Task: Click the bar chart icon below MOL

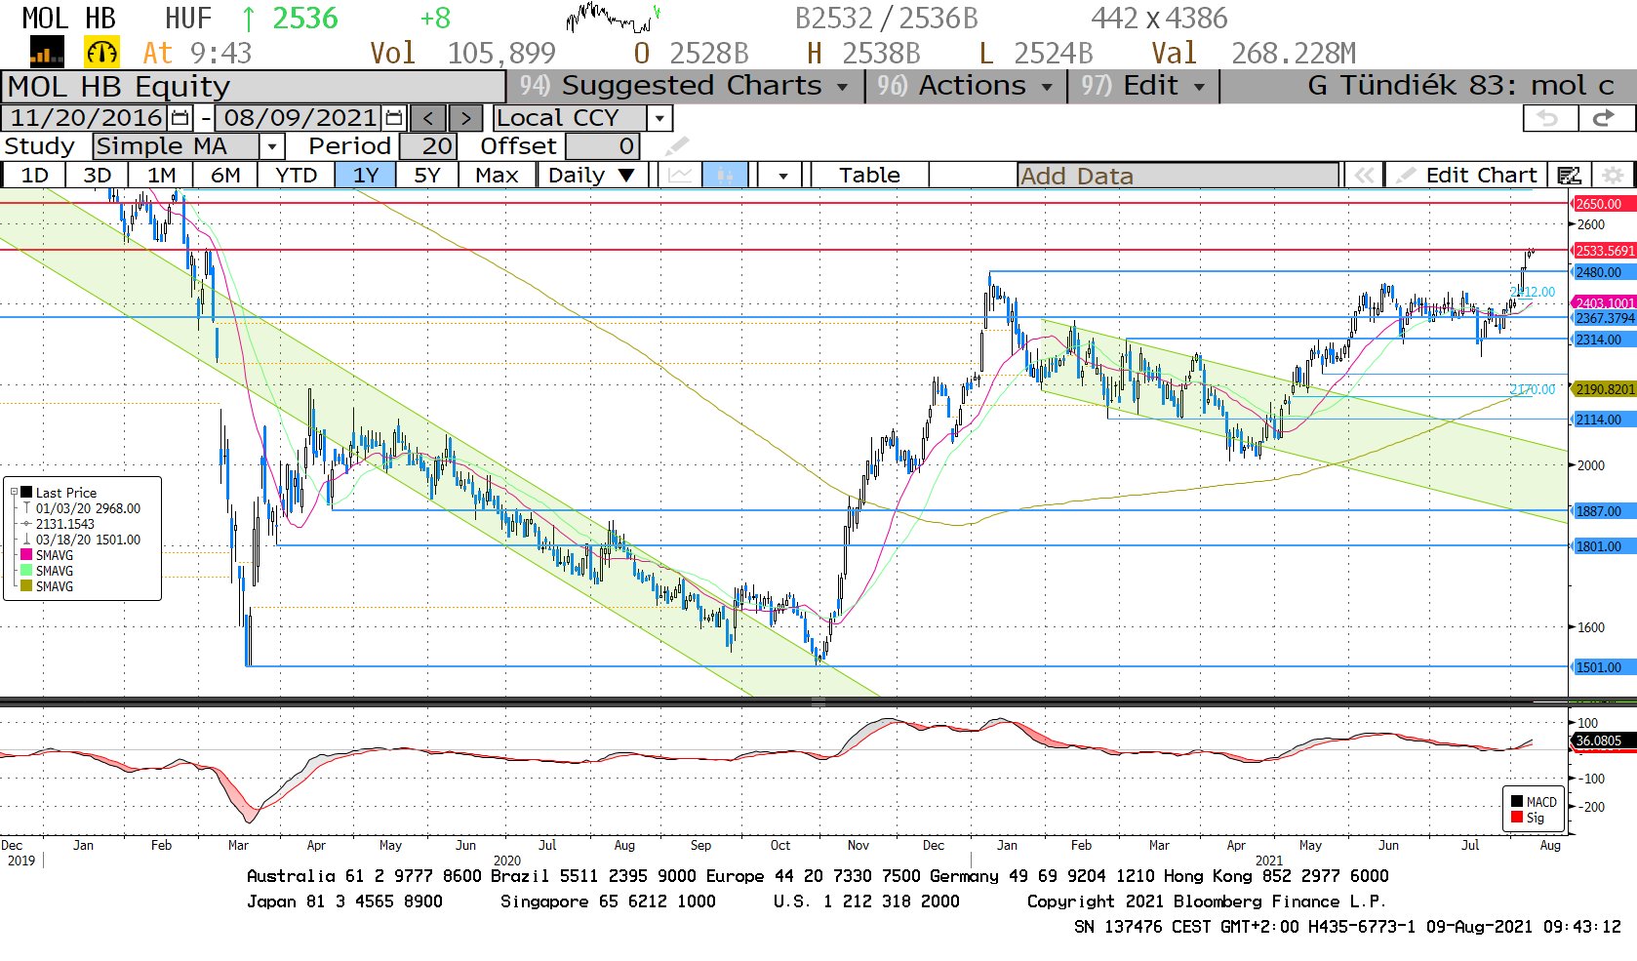Action: click(x=47, y=52)
